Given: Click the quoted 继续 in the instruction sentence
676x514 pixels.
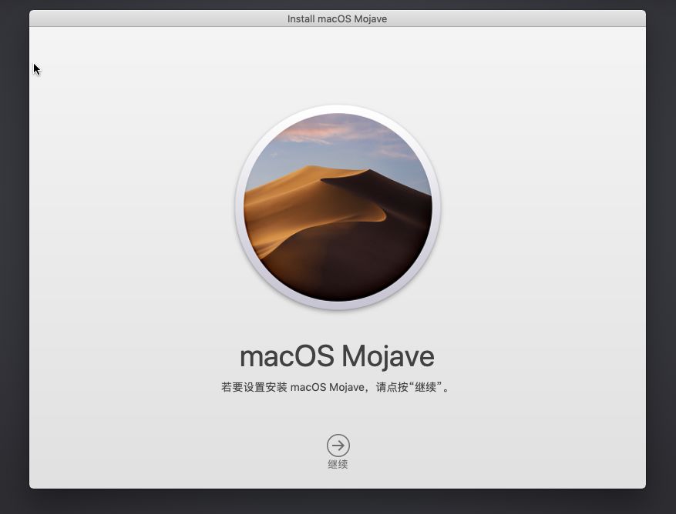Looking at the screenshot, I should tap(428, 387).
